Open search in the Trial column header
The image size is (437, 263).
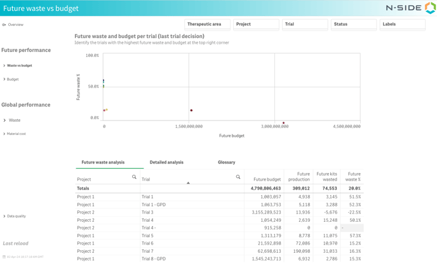point(238,177)
